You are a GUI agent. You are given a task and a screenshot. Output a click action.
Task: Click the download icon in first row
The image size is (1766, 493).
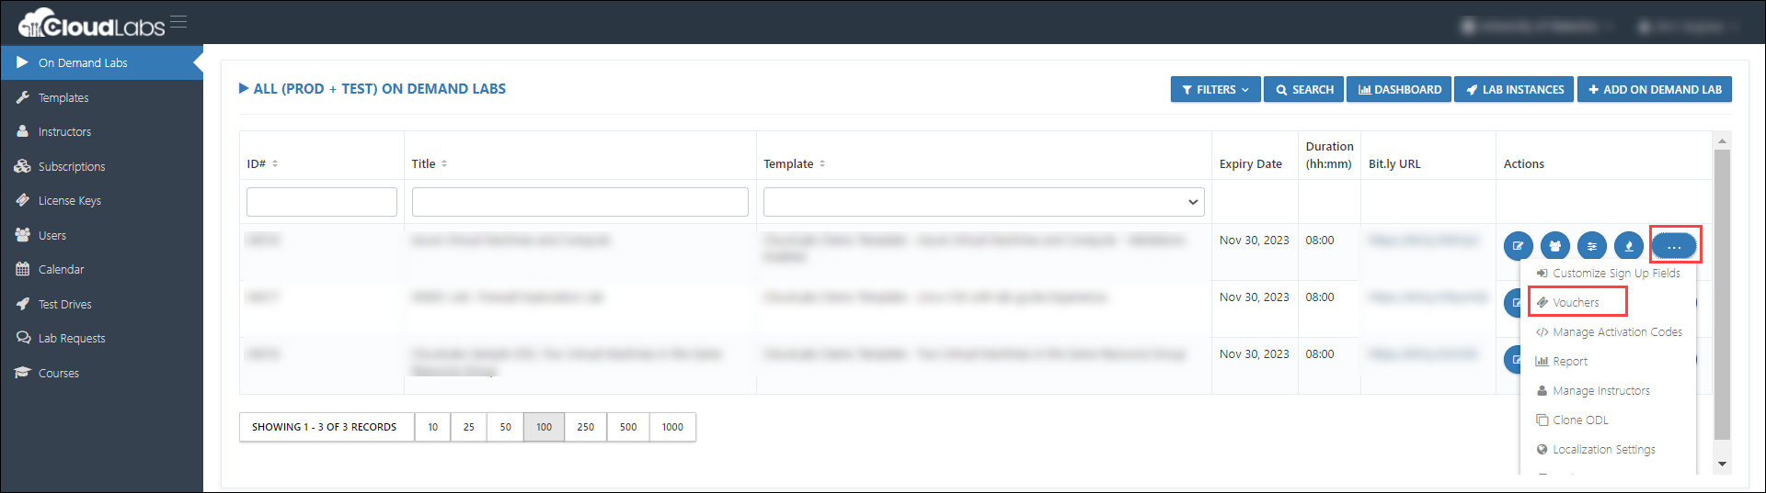point(1628,246)
